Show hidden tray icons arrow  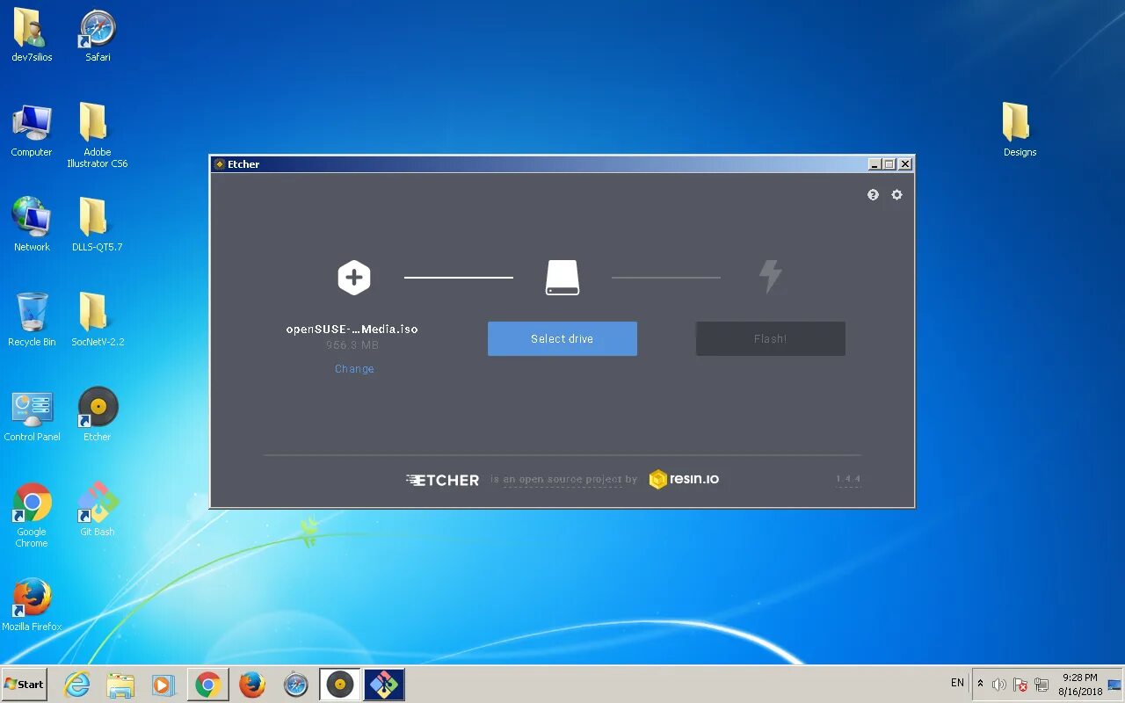pyautogui.click(x=980, y=684)
